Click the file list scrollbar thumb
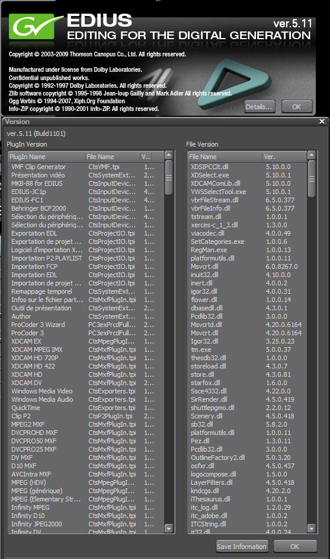 click(312, 179)
